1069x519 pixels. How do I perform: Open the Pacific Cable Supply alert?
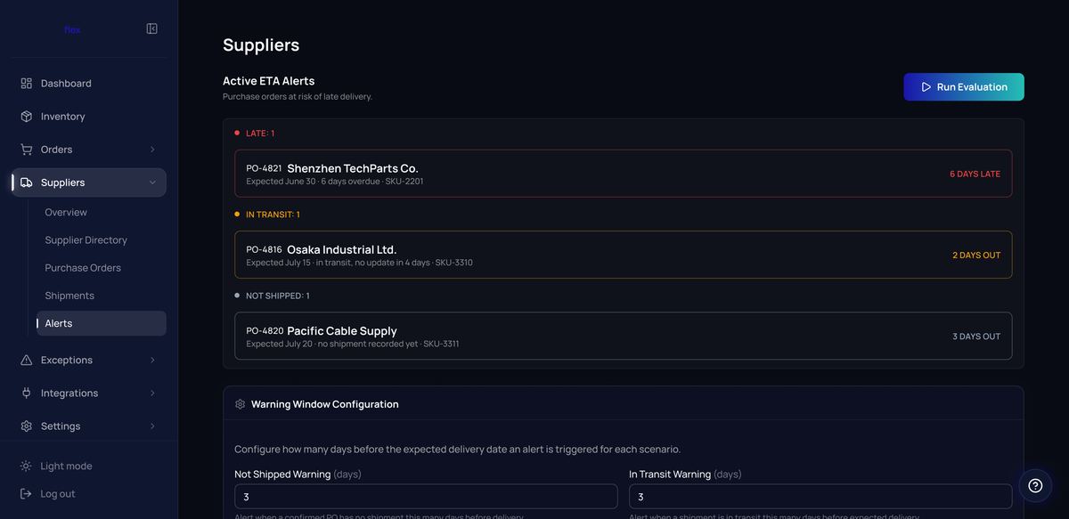pyautogui.click(x=624, y=336)
